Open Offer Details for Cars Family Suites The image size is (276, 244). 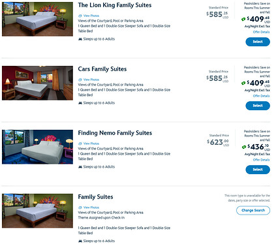coord(261,96)
